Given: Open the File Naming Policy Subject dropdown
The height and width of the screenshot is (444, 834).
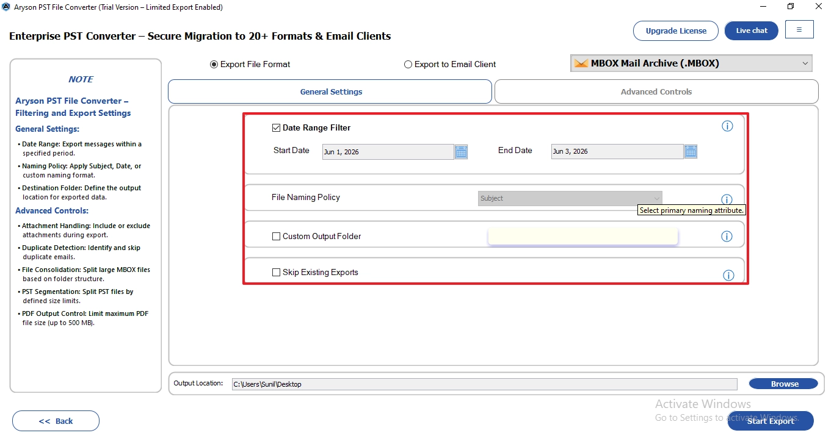Looking at the screenshot, I should coord(570,198).
